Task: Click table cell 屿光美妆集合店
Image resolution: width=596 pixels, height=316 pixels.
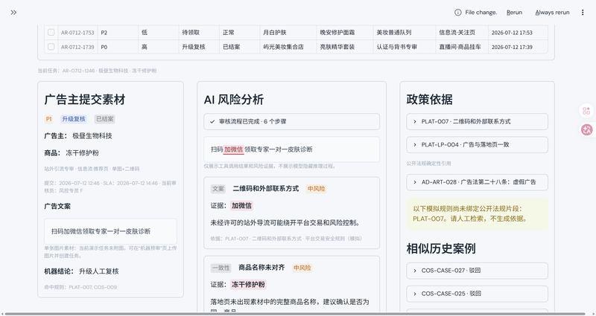Action: click(x=288, y=47)
